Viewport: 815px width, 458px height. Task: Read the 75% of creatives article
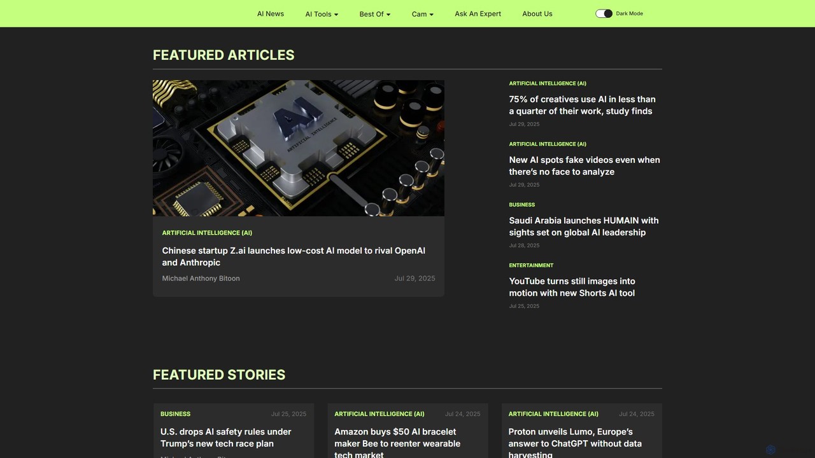[x=582, y=105]
